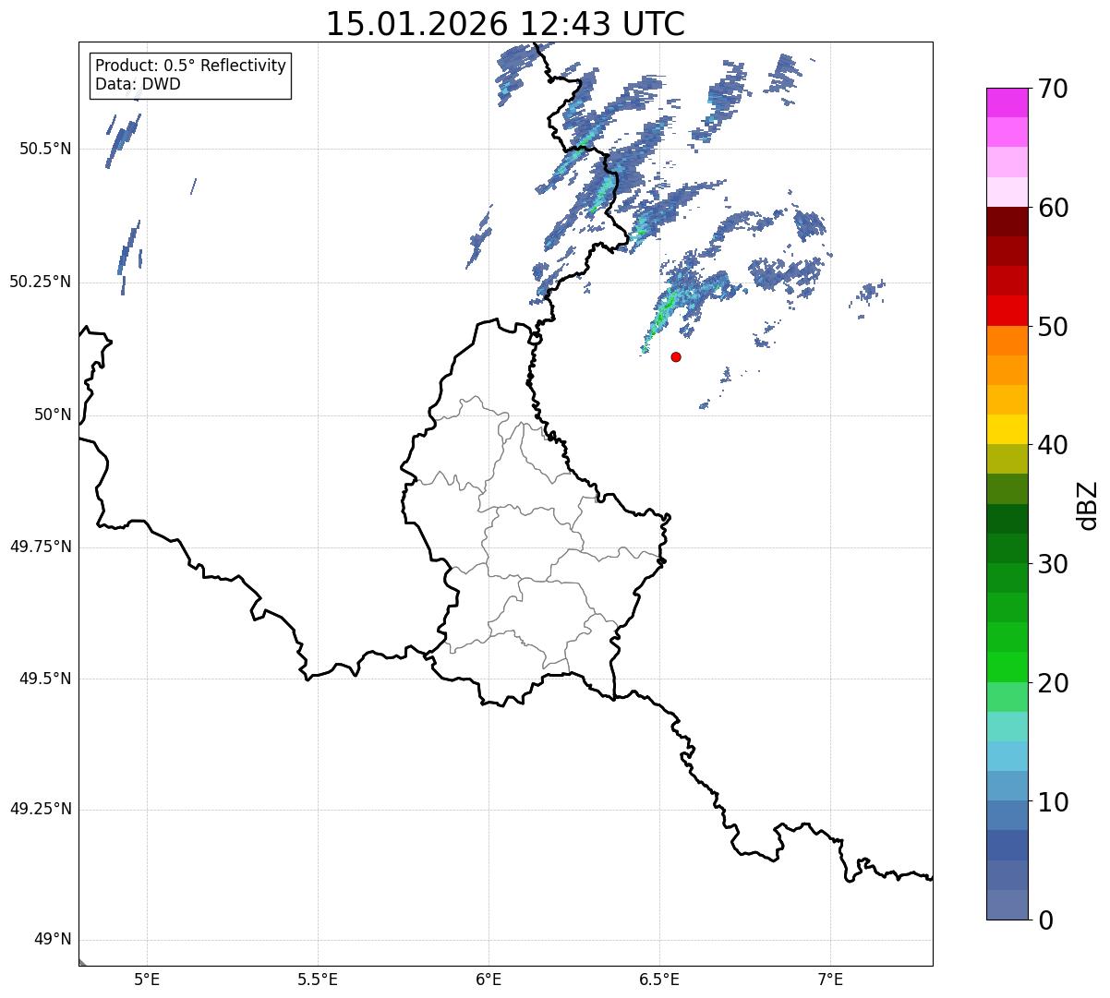
Task: Select the Product: 0.5° Reflectivity label
Action: tap(190, 66)
